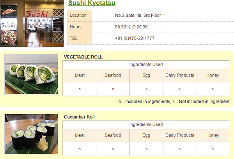The image size is (234, 159).
Task: Click the Dairy Products header in Cucumber Roll table
Action: (179, 135)
